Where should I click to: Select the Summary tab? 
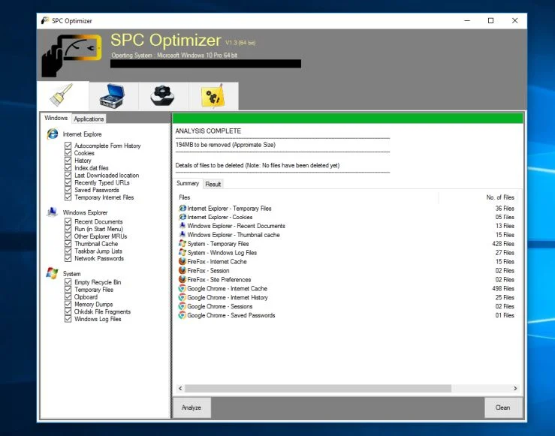point(188,183)
